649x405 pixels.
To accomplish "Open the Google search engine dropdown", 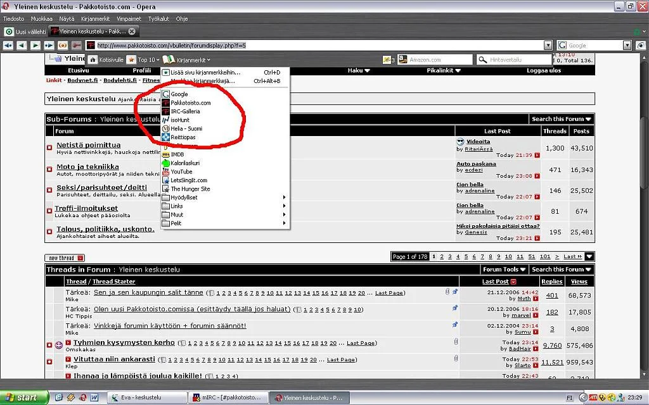I will pyautogui.click(x=627, y=46).
